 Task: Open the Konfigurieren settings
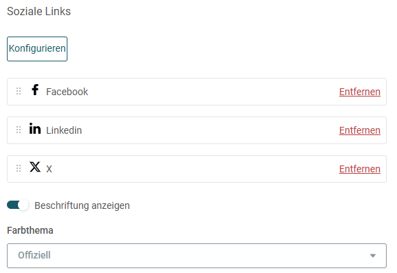pos(37,49)
